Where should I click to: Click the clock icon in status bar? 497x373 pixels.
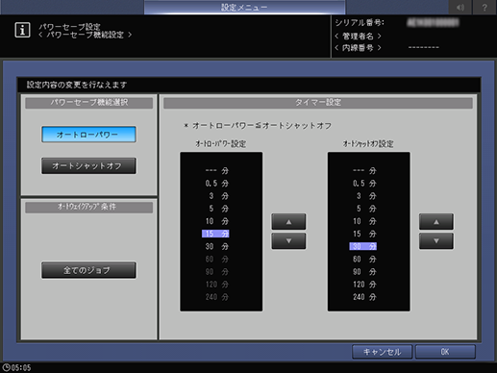point(6,367)
